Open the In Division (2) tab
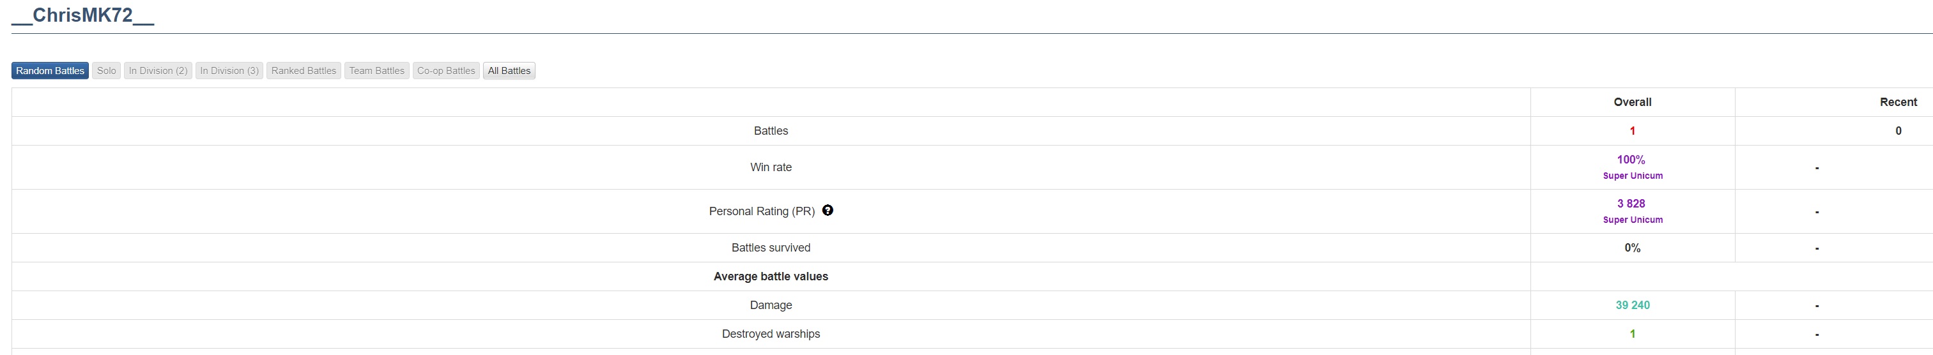The image size is (1933, 355). click(158, 70)
